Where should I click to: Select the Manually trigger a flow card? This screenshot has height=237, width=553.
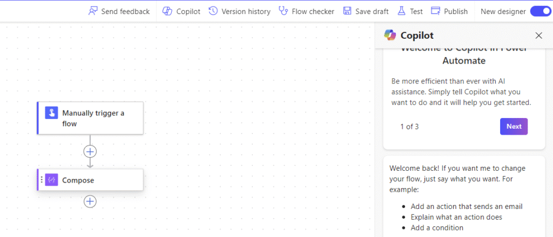click(90, 118)
